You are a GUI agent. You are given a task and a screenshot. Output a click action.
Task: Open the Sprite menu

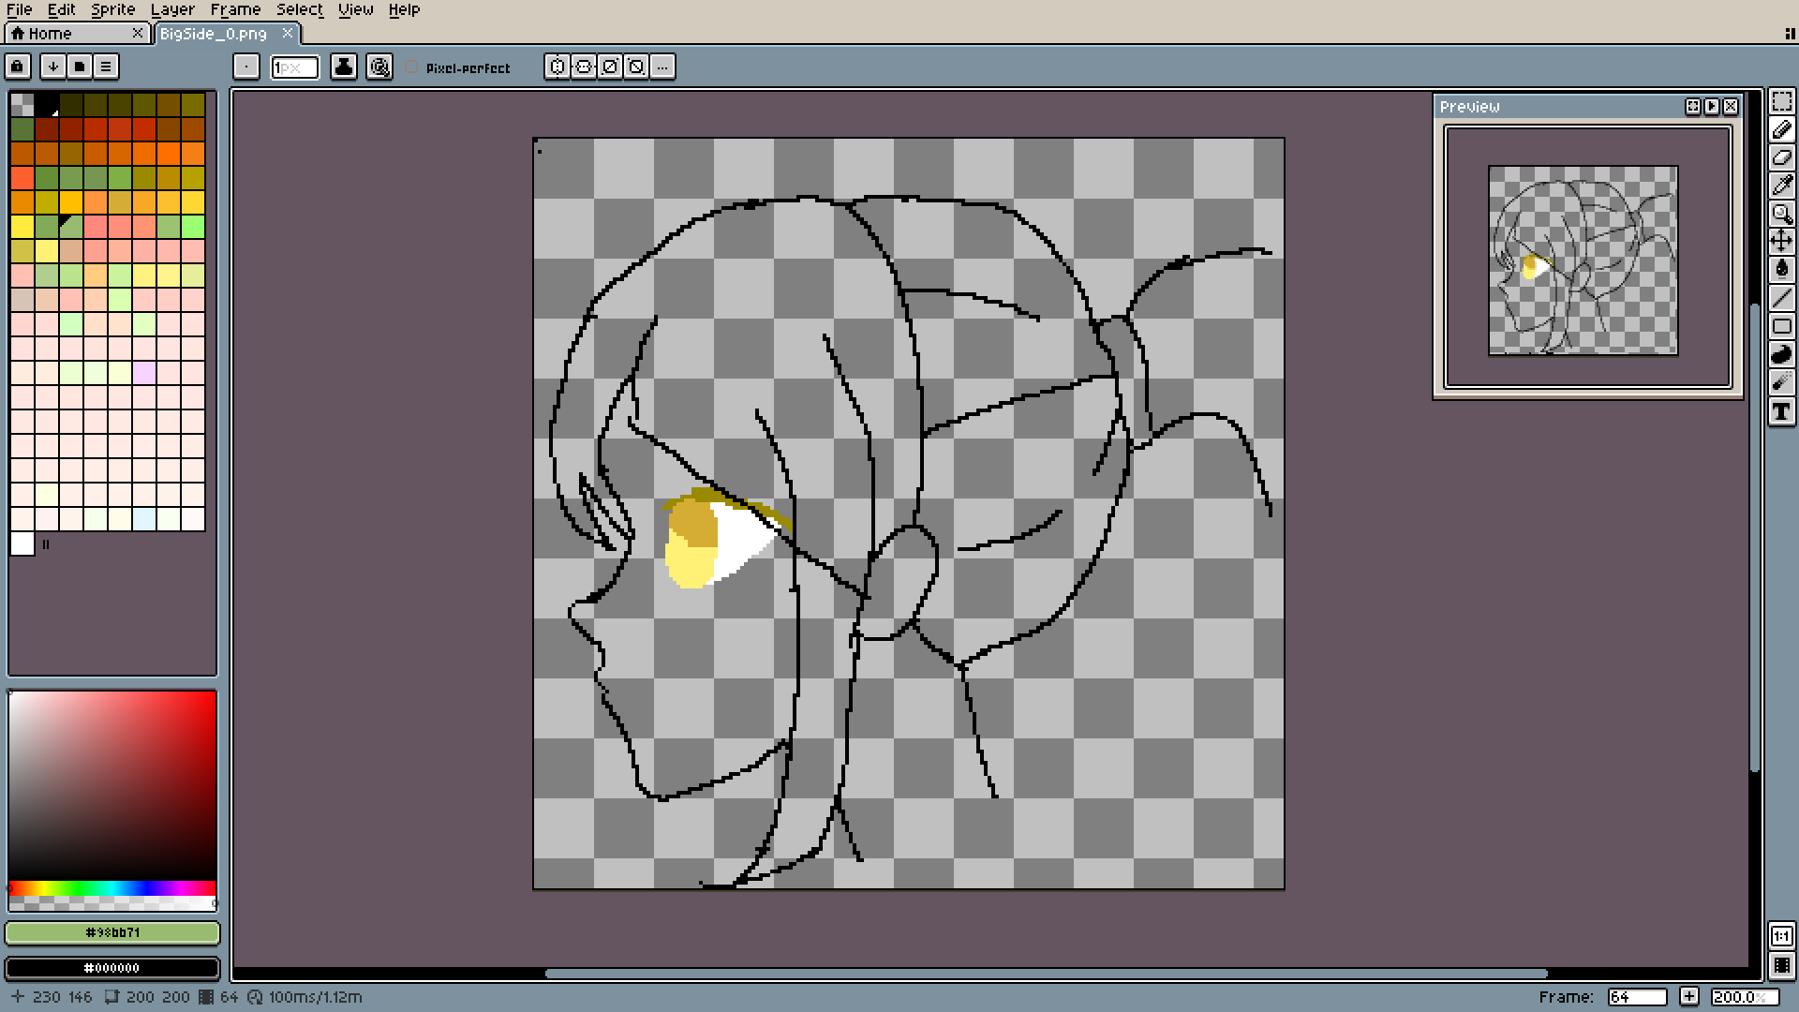coord(112,9)
